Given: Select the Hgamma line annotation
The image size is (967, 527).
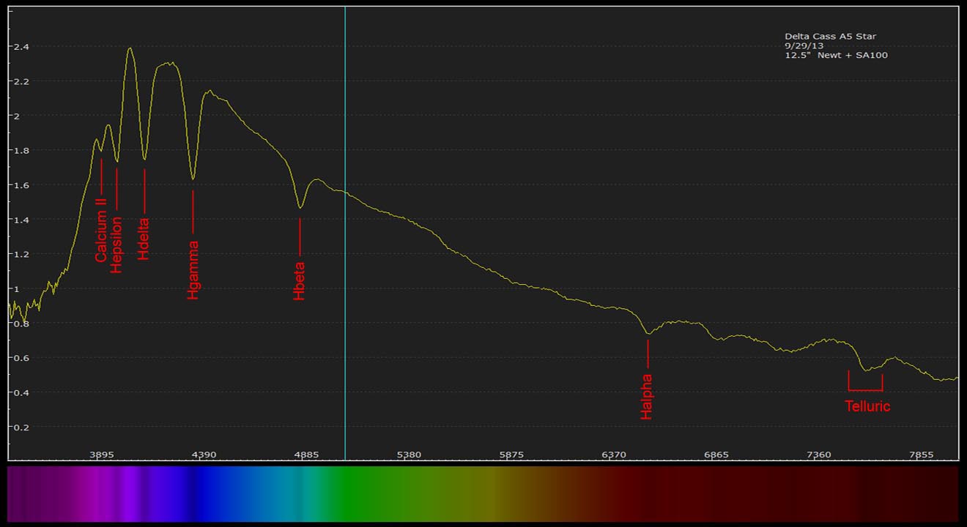Looking at the screenshot, I should coord(193,270).
